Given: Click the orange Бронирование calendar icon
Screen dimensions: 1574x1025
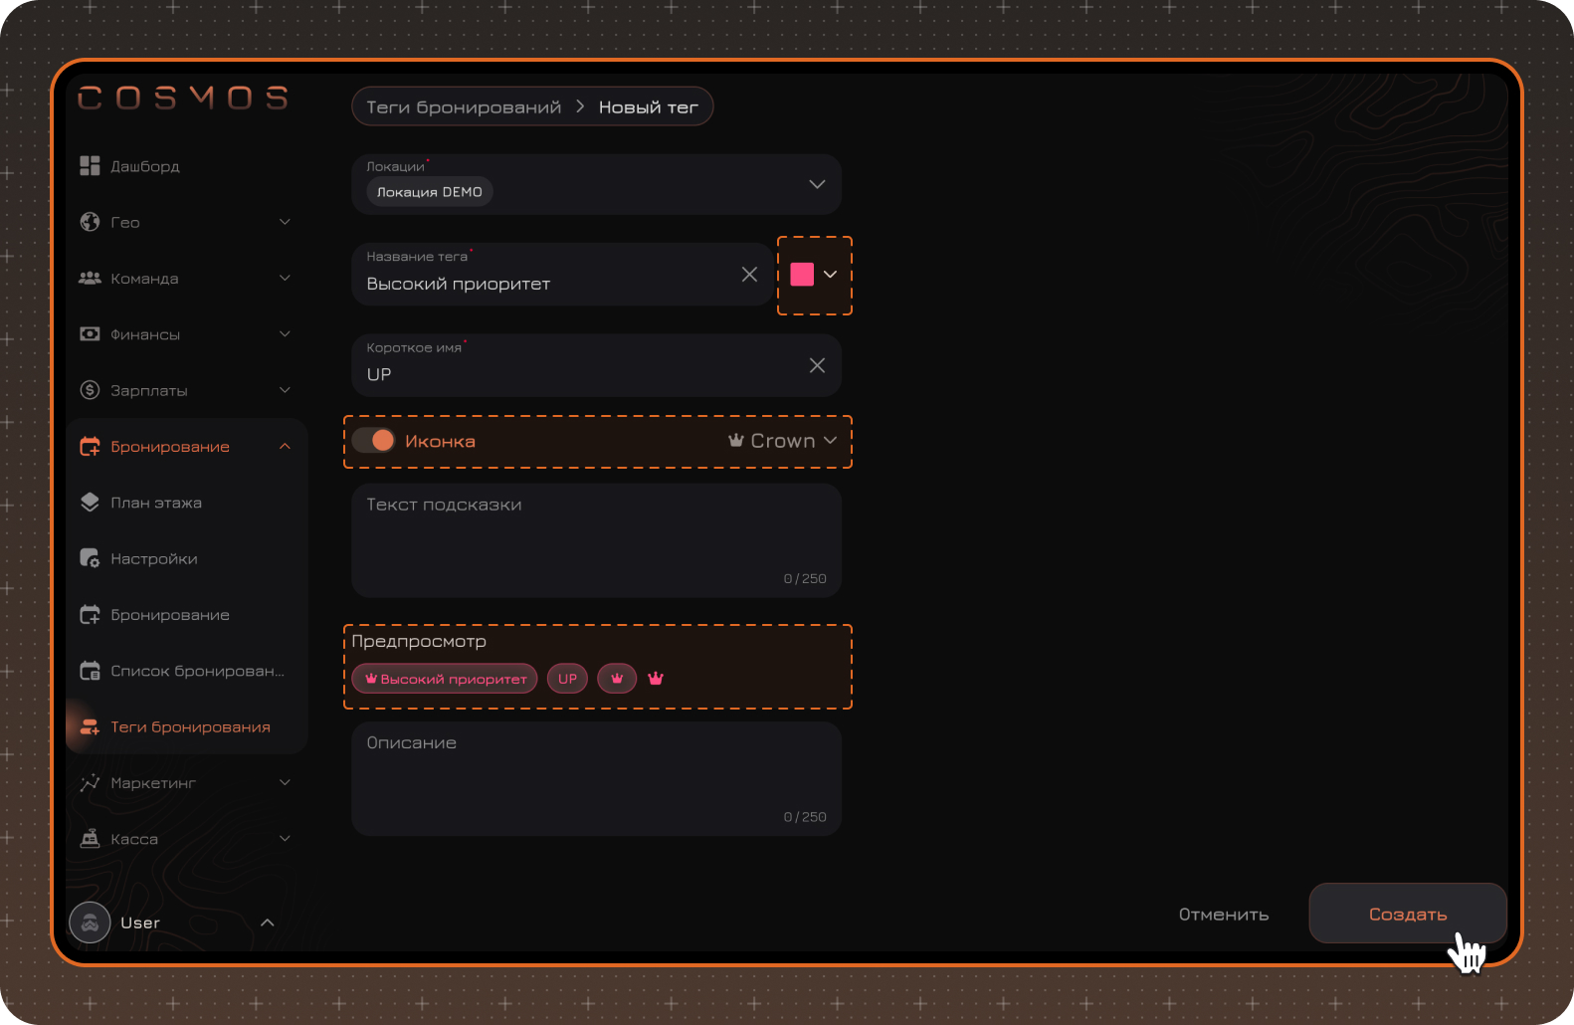Looking at the screenshot, I should pyautogui.click(x=90, y=447).
